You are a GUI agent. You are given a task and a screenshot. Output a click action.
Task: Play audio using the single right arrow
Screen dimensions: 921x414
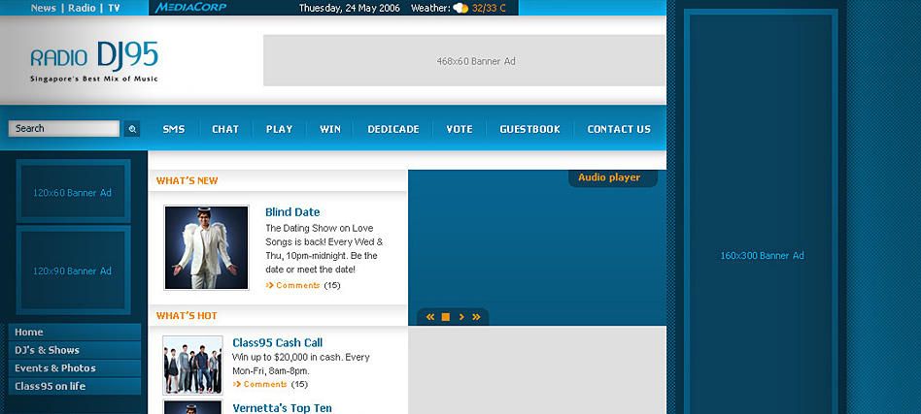[461, 317]
